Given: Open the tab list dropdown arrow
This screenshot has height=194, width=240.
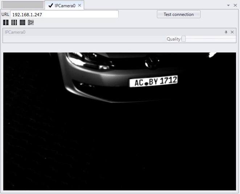Looking at the screenshot, I should tap(228, 5).
